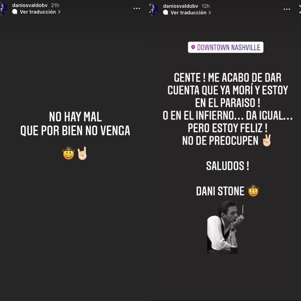301x301 pixels.
Task: Tap the Downtown Nashville location sticker
Action: coord(225,47)
